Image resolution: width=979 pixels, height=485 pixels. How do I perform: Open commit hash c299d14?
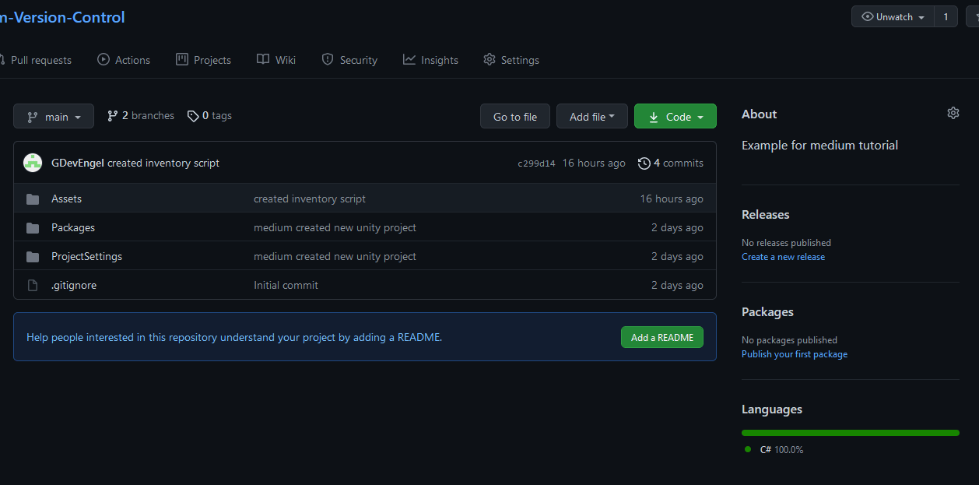(536, 163)
